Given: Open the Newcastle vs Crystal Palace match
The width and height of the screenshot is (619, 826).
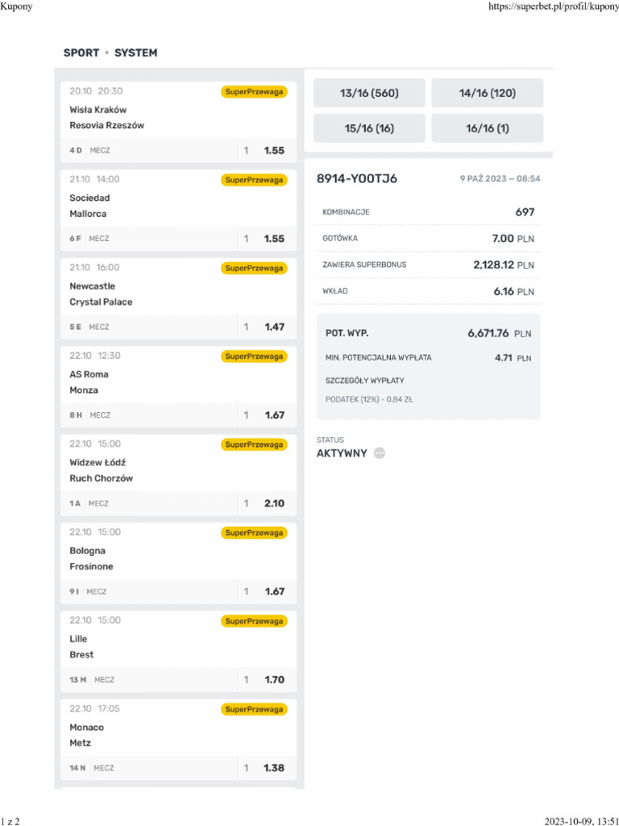Looking at the screenshot, I should 101,294.
